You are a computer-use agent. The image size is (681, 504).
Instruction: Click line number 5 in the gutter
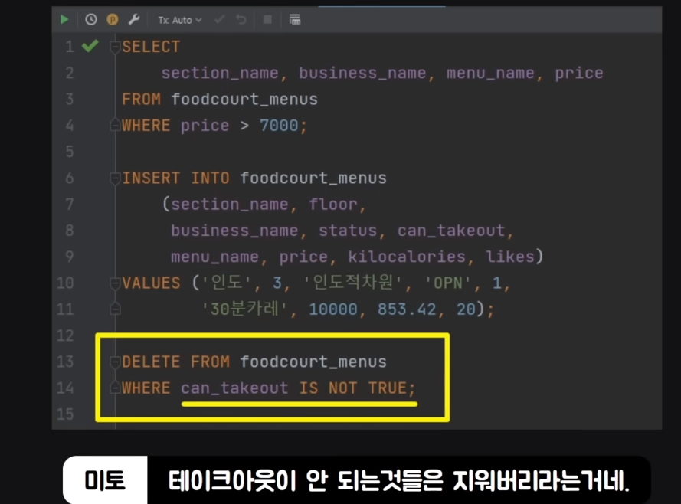[x=70, y=152]
